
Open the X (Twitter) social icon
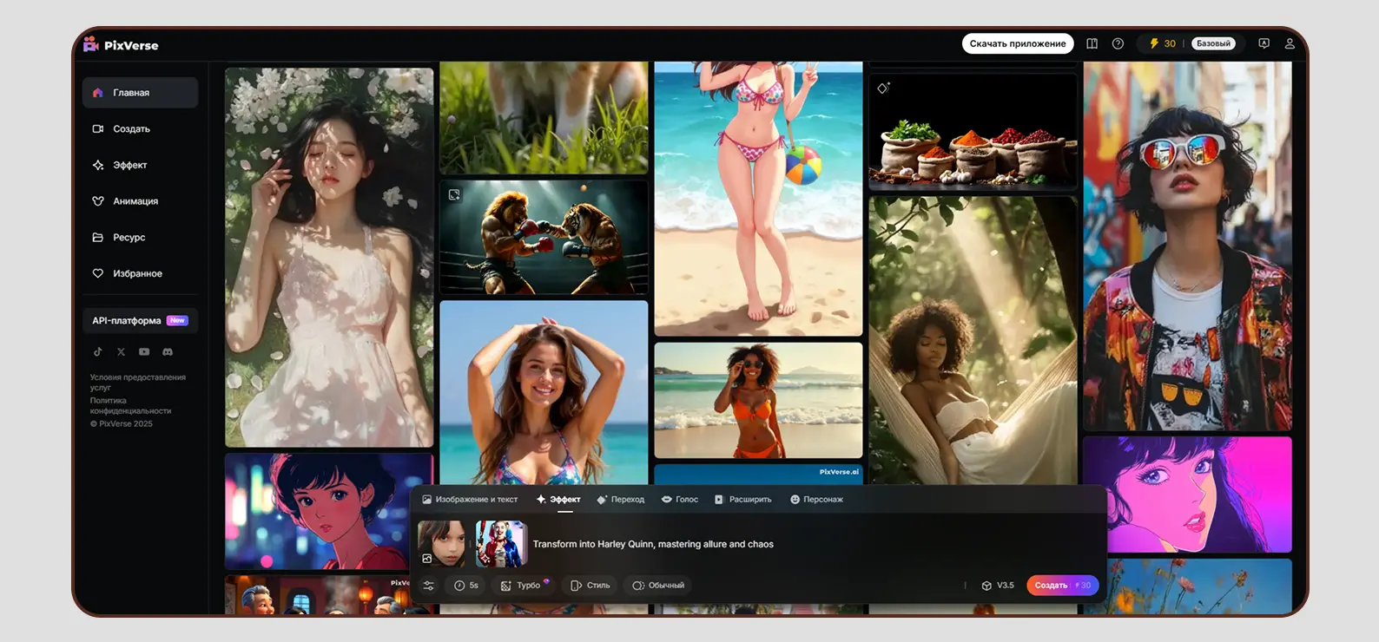(121, 352)
